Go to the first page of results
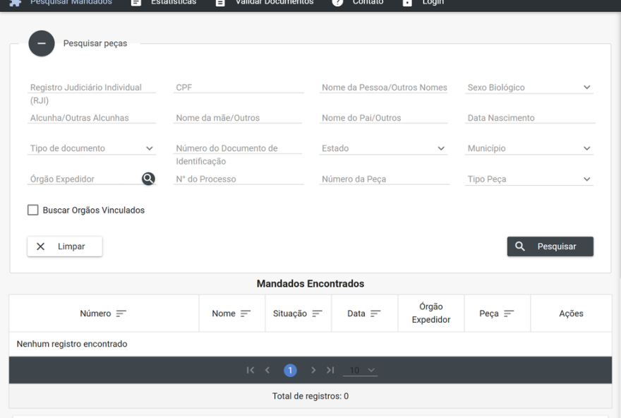Viewport: 621px width, 418px height. (251, 371)
